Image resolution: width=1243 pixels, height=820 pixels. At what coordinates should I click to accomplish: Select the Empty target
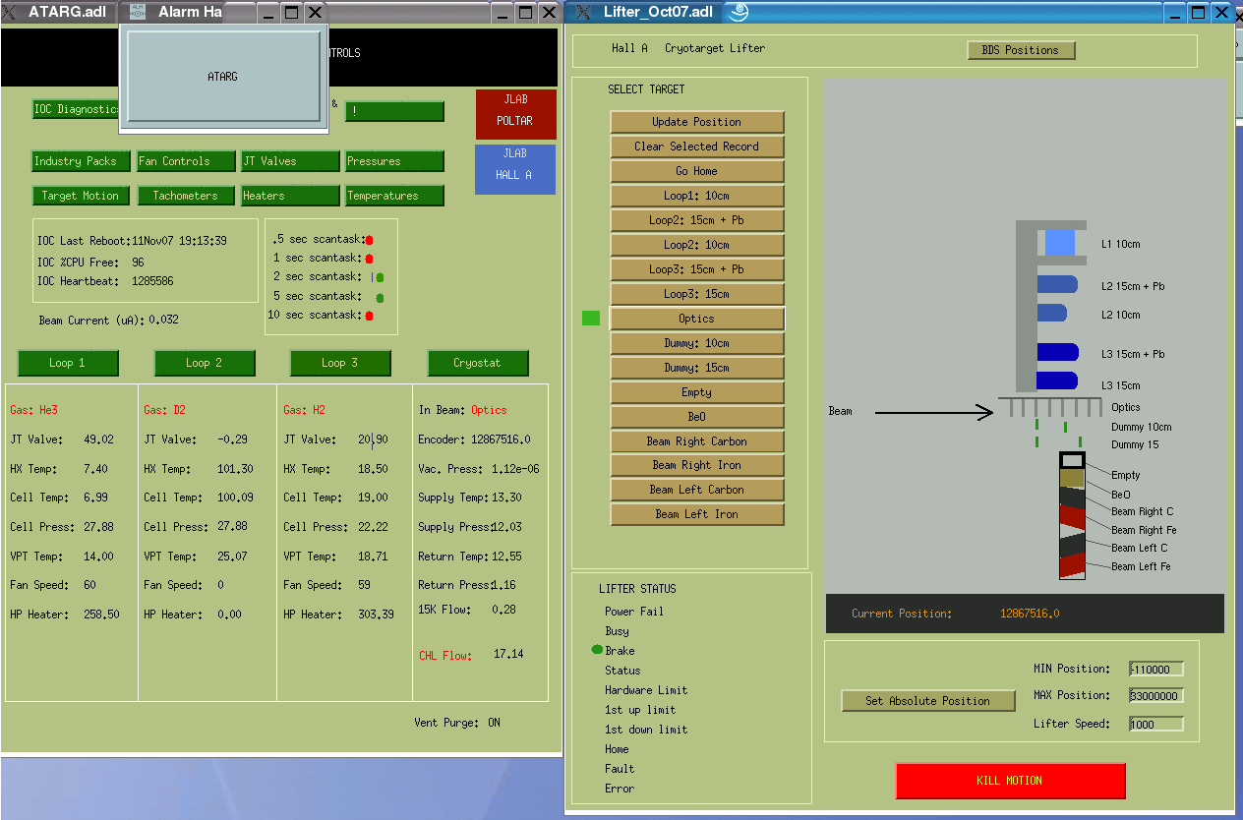click(697, 392)
